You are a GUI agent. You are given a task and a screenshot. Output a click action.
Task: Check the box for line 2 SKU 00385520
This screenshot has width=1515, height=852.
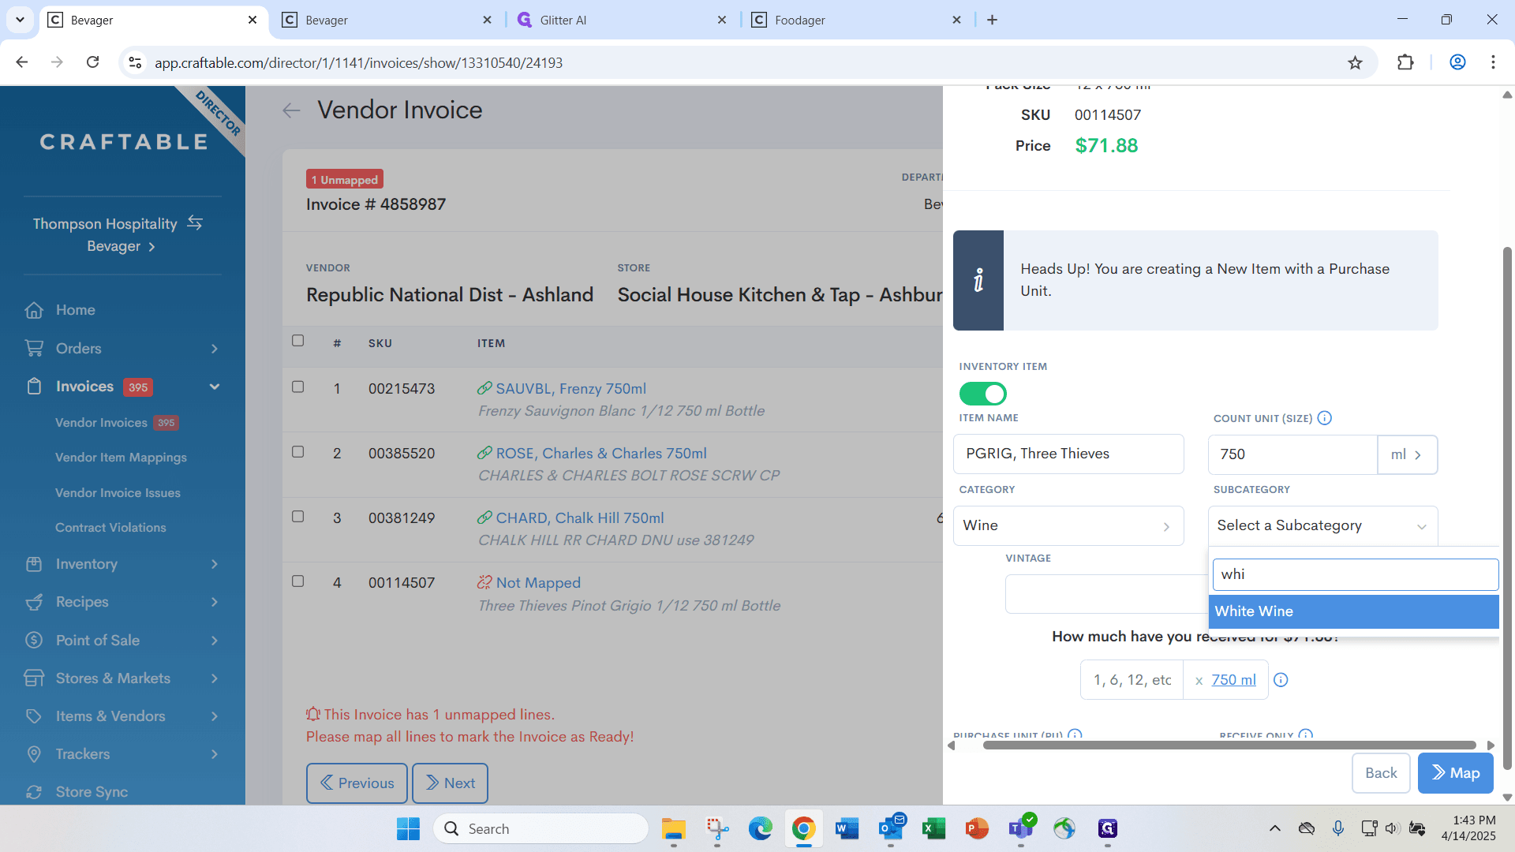(297, 451)
